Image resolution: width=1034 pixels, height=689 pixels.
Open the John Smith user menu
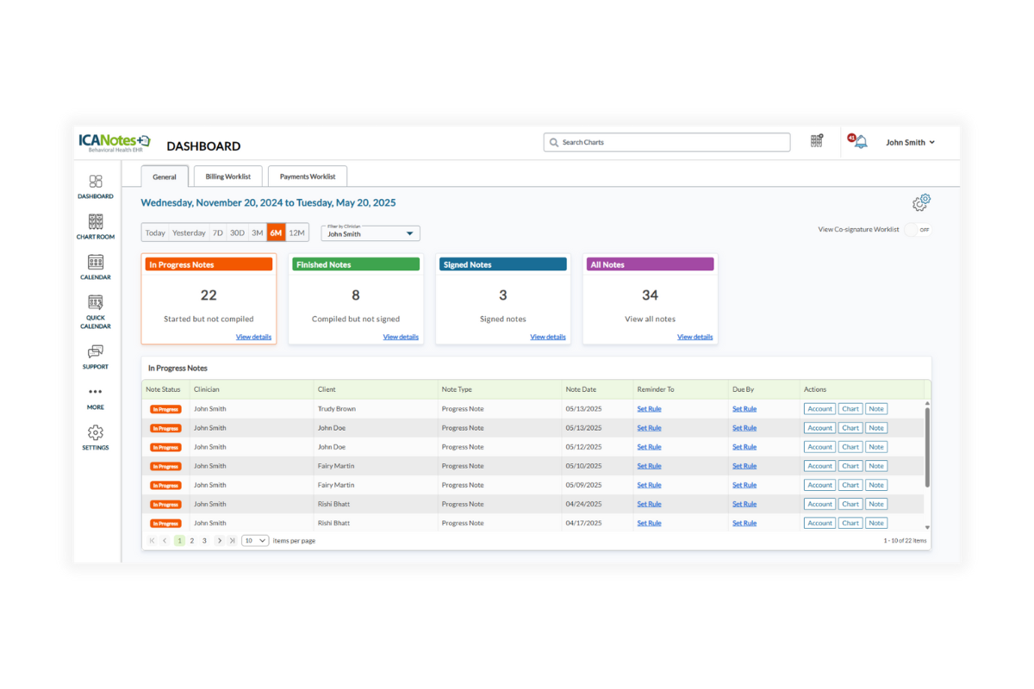[910, 143]
